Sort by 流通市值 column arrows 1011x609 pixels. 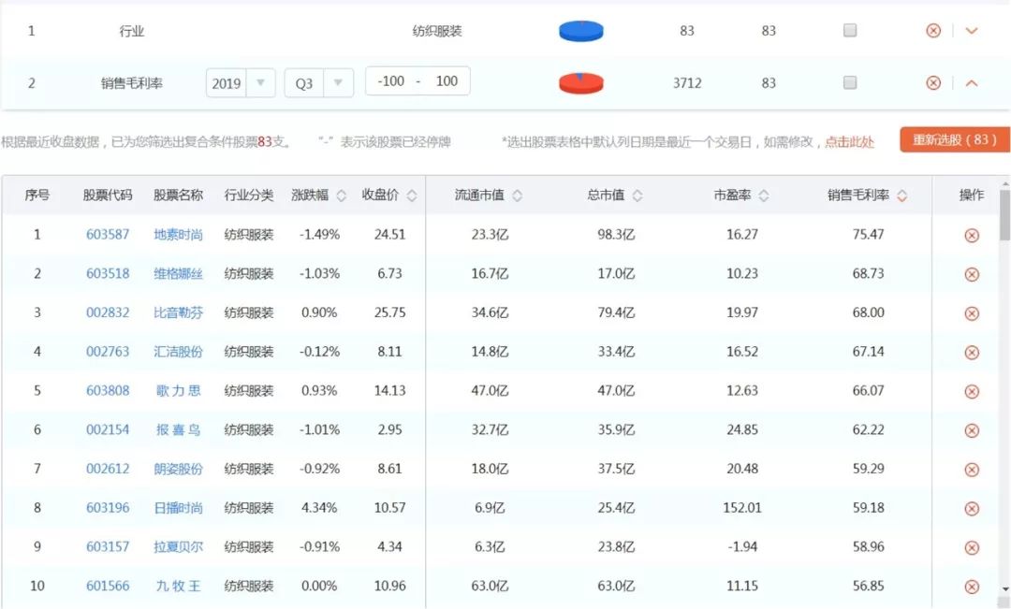coord(517,196)
